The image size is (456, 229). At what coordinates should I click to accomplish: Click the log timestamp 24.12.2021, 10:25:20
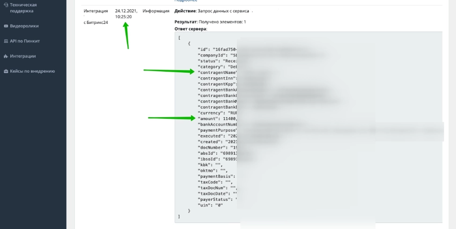(x=126, y=14)
